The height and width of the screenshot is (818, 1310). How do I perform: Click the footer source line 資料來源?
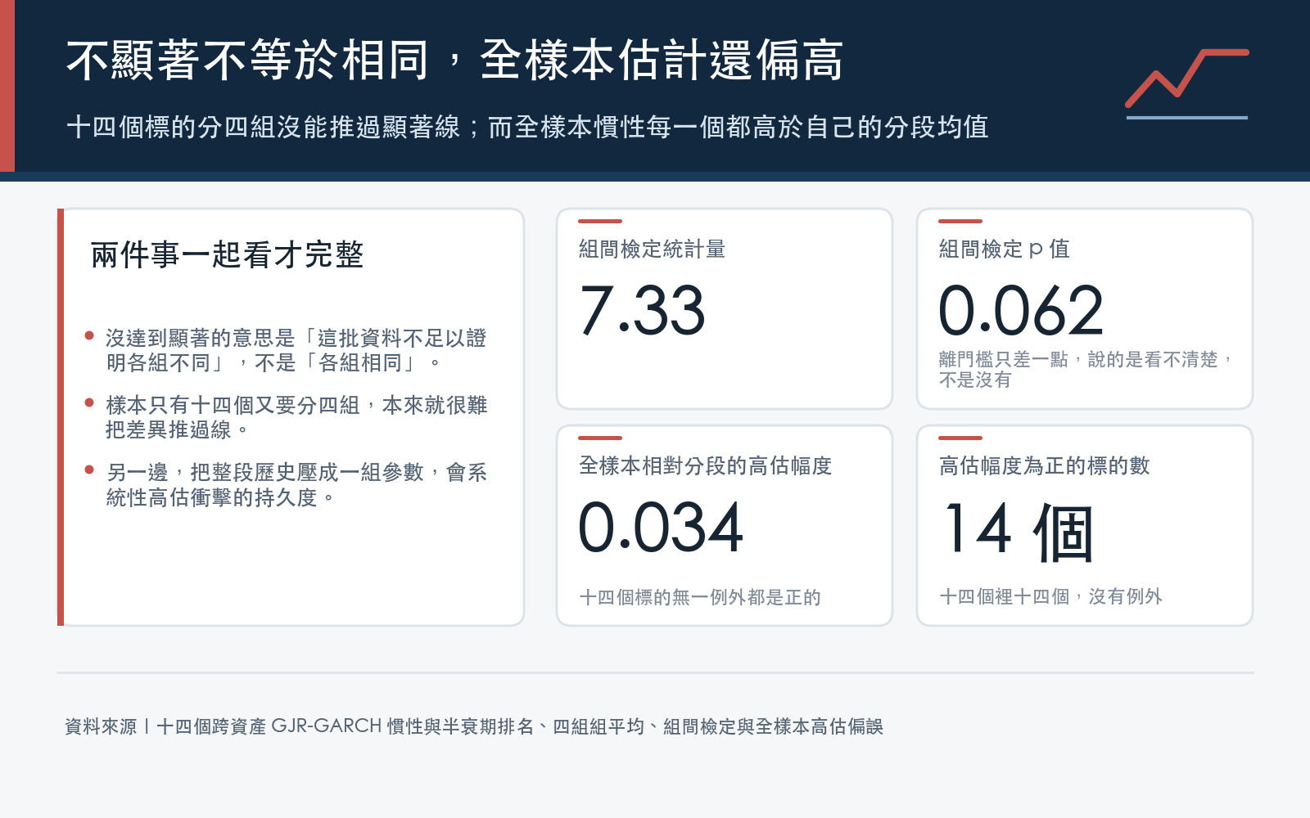pos(474,726)
